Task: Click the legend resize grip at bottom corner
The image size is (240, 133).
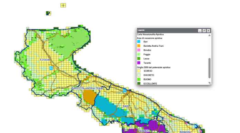Action: [x=210, y=83]
